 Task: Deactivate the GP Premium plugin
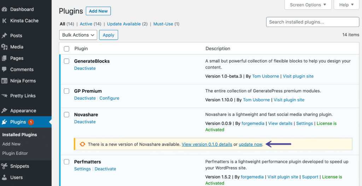coord(85,98)
